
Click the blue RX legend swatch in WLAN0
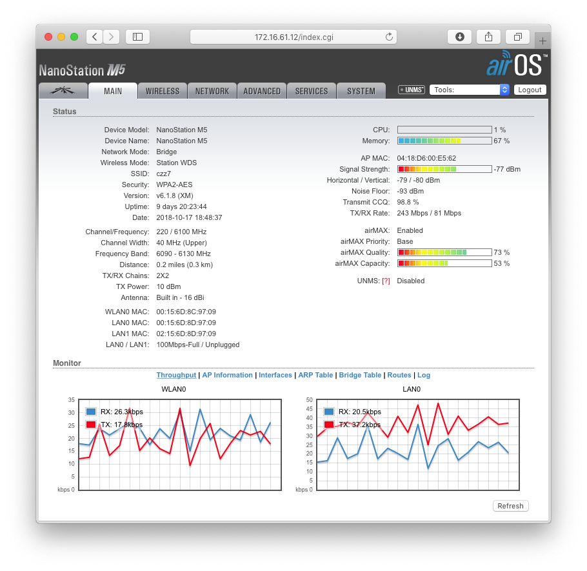[91, 412]
